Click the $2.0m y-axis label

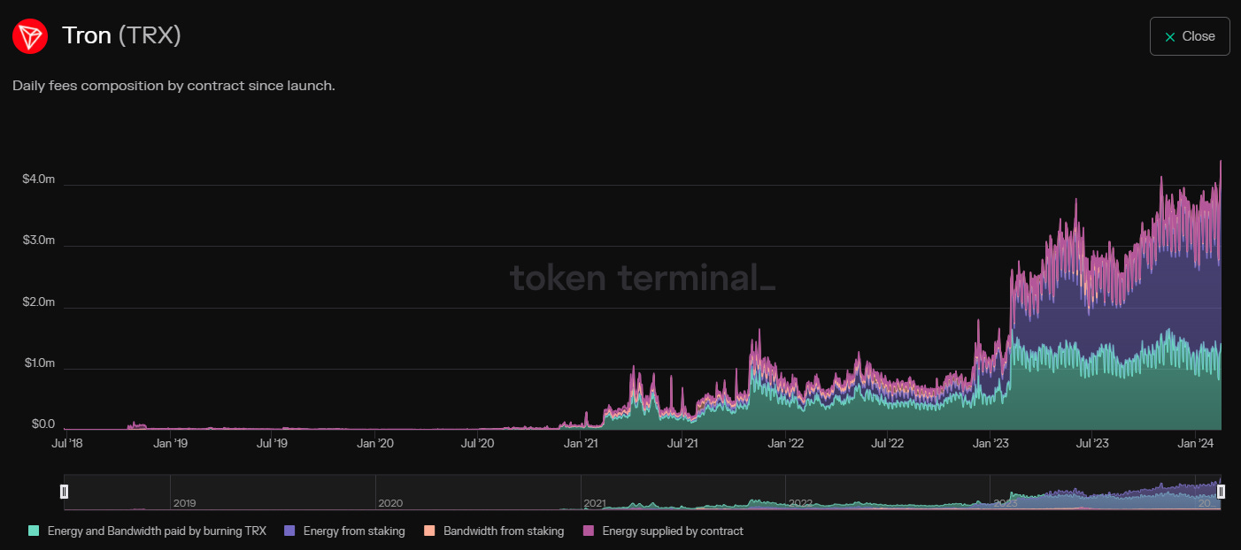[x=38, y=302]
